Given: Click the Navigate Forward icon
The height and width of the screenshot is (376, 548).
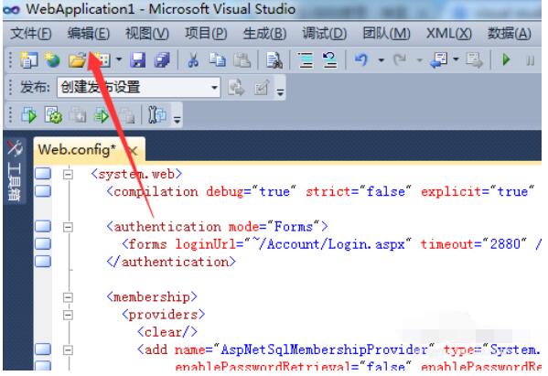Looking at the screenshot, I should tap(474, 60).
